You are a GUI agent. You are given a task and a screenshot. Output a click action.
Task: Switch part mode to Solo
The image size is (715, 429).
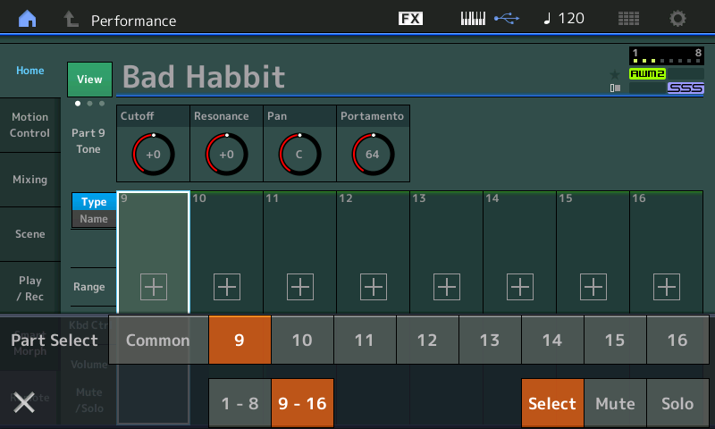(x=677, y=403)
